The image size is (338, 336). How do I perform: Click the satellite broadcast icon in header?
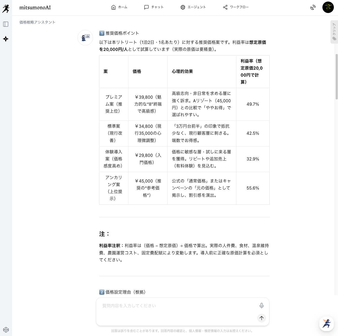coord(313,7)
